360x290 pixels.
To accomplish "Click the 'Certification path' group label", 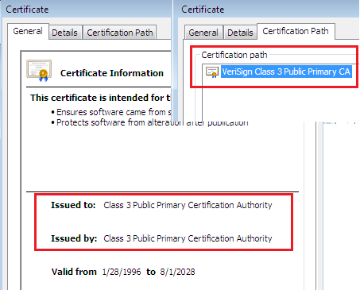I will pyautogui.click(x=234, y=55).
